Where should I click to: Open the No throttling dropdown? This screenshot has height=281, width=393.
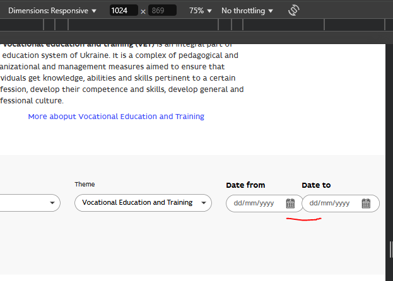(x=247, y=11)
